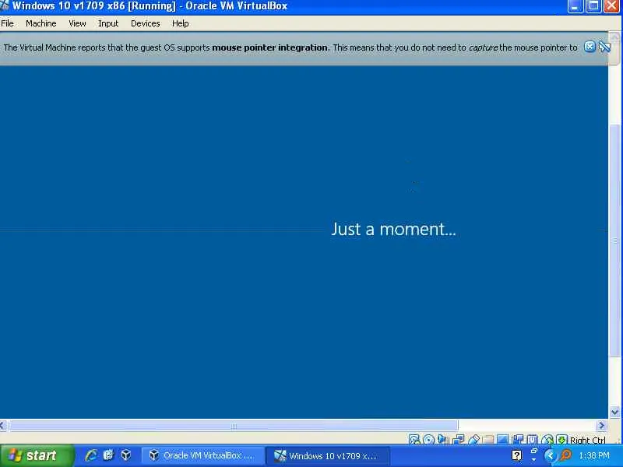This screenshot has width=623, height=467.
Task: Expand hidden system tray icons
Action: [x=550, y=455]
